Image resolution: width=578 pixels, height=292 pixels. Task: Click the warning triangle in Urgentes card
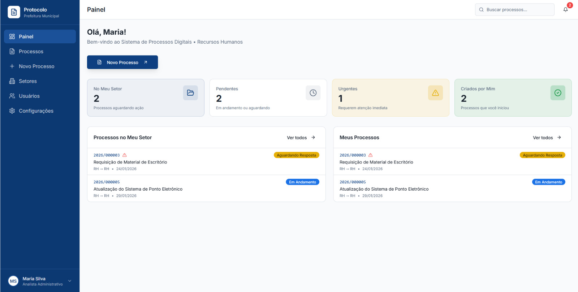click(435, 93)
